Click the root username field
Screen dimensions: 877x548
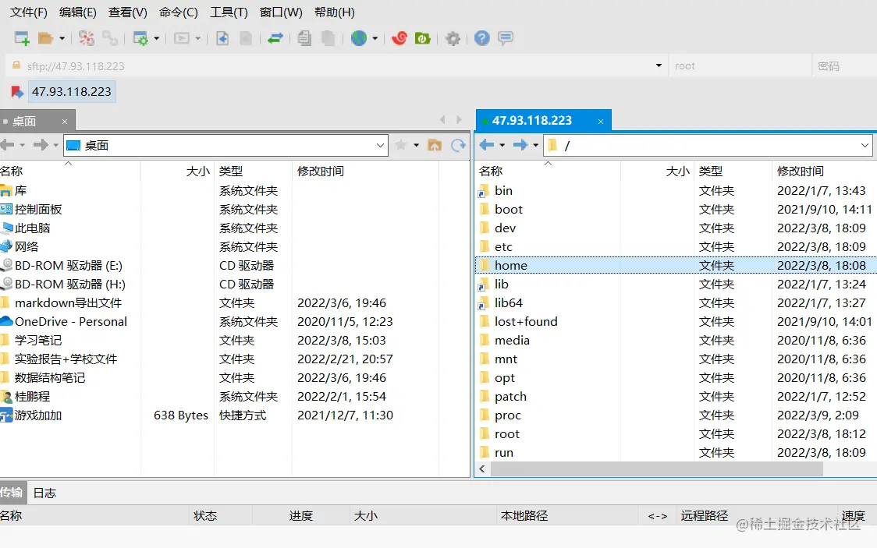740,66
